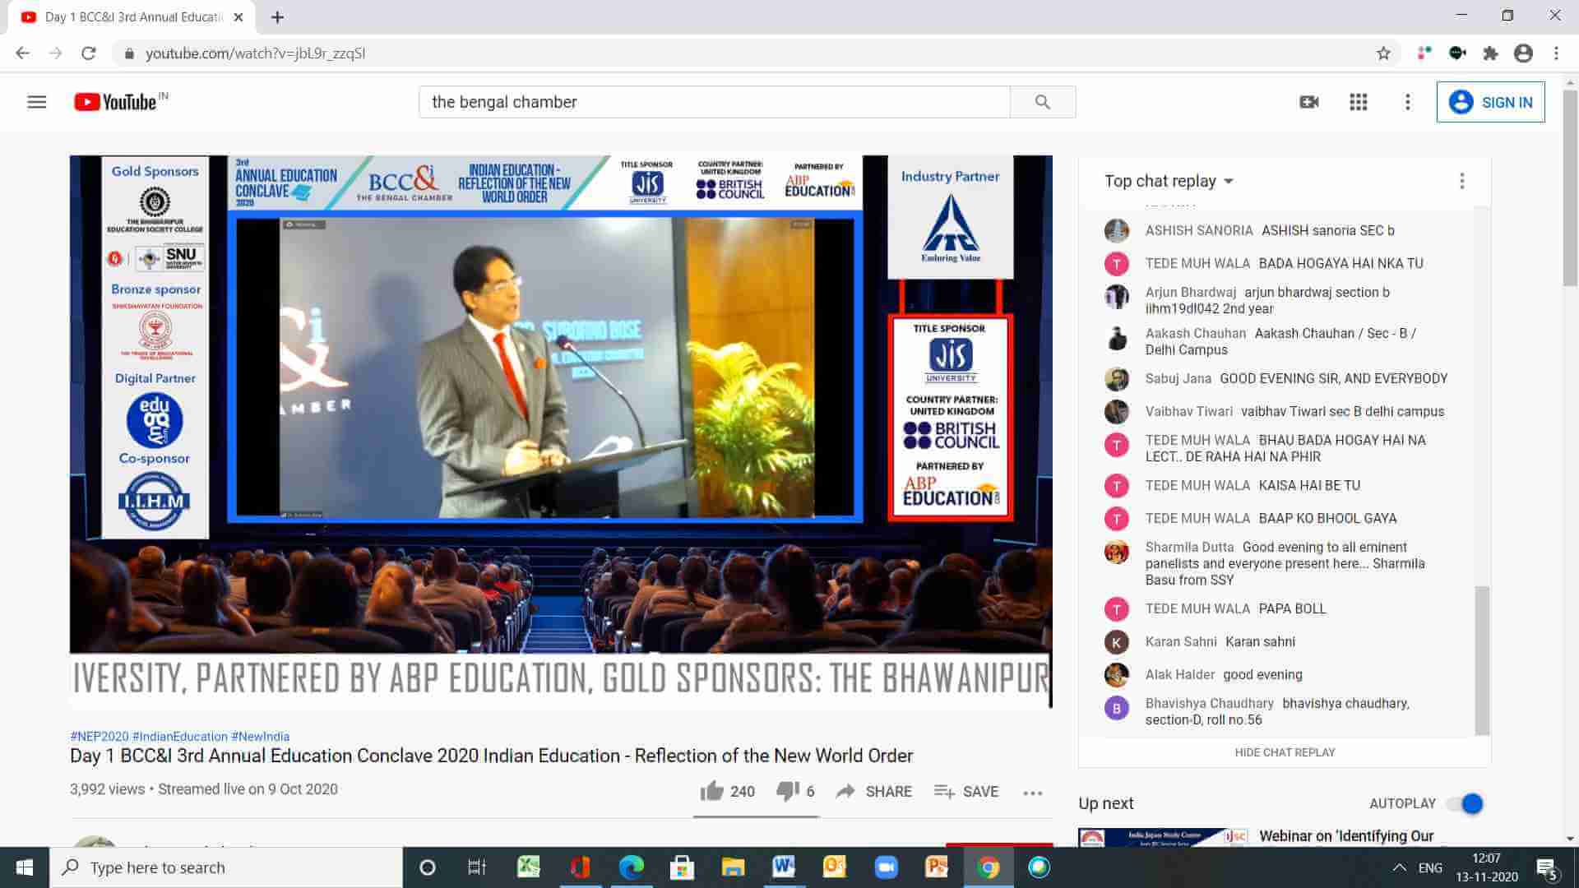Image resolution: width=1579 pixels, height=888 pixels.
Task: Open PowerPoint from the taskbar
Action: [x=937, y=867]
